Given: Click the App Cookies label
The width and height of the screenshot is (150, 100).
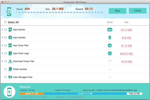Looking at the screenshot, I should tap(19, 38).
